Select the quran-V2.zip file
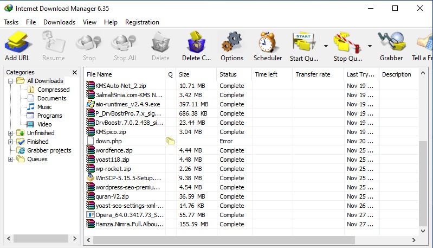 [112, 196]
